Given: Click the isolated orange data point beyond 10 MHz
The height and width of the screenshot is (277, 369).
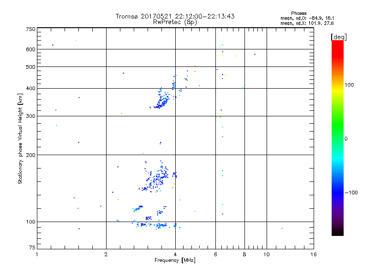Looking at the screenshot, I should [x=282, y=228].
